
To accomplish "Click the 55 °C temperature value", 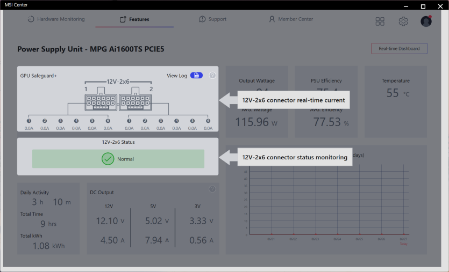I will pos(398,93).
